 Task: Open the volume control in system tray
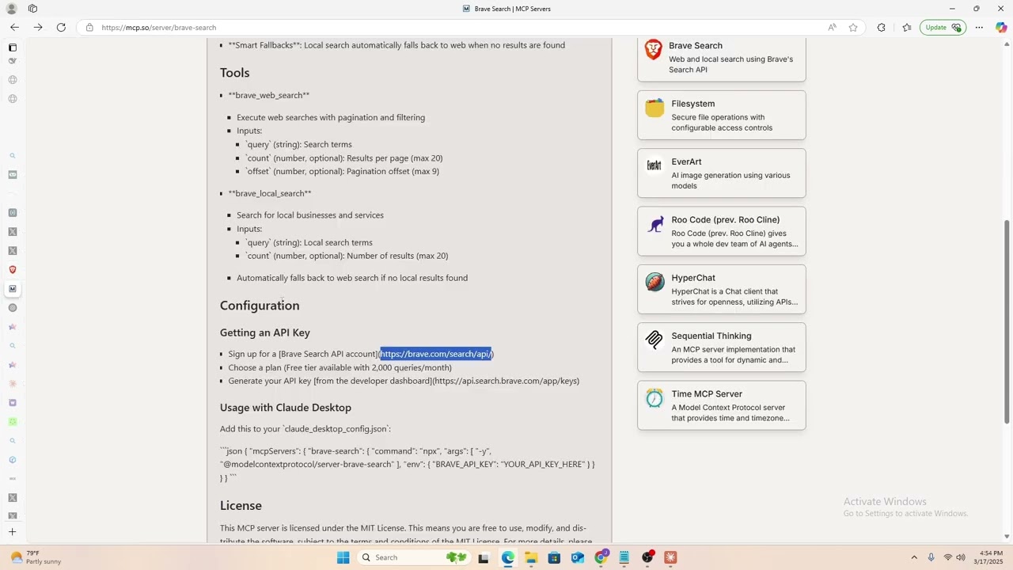point(961,557)
